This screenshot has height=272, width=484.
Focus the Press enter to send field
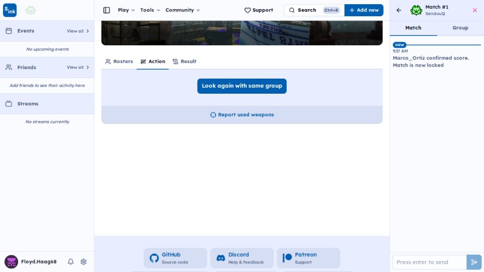[x=430, y=262]
